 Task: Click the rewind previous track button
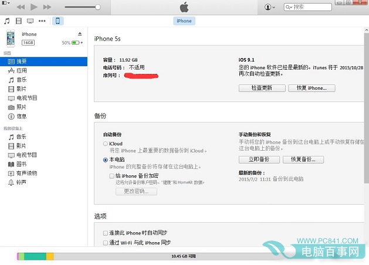click(x=21, y=7)
